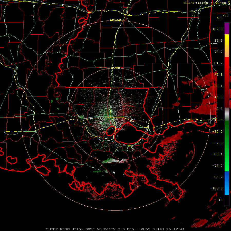Select the 92.3 legend value

[218, 40]
